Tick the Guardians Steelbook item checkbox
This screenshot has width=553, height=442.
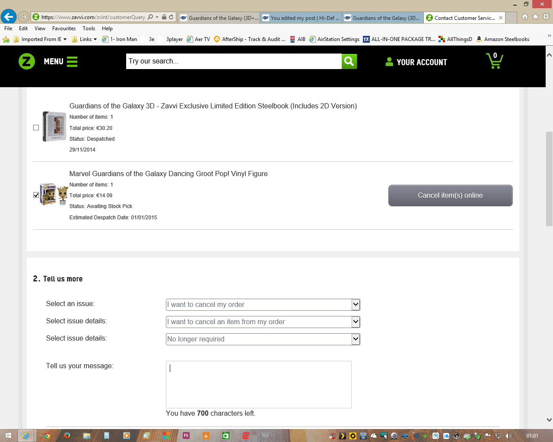pos(36,127)
